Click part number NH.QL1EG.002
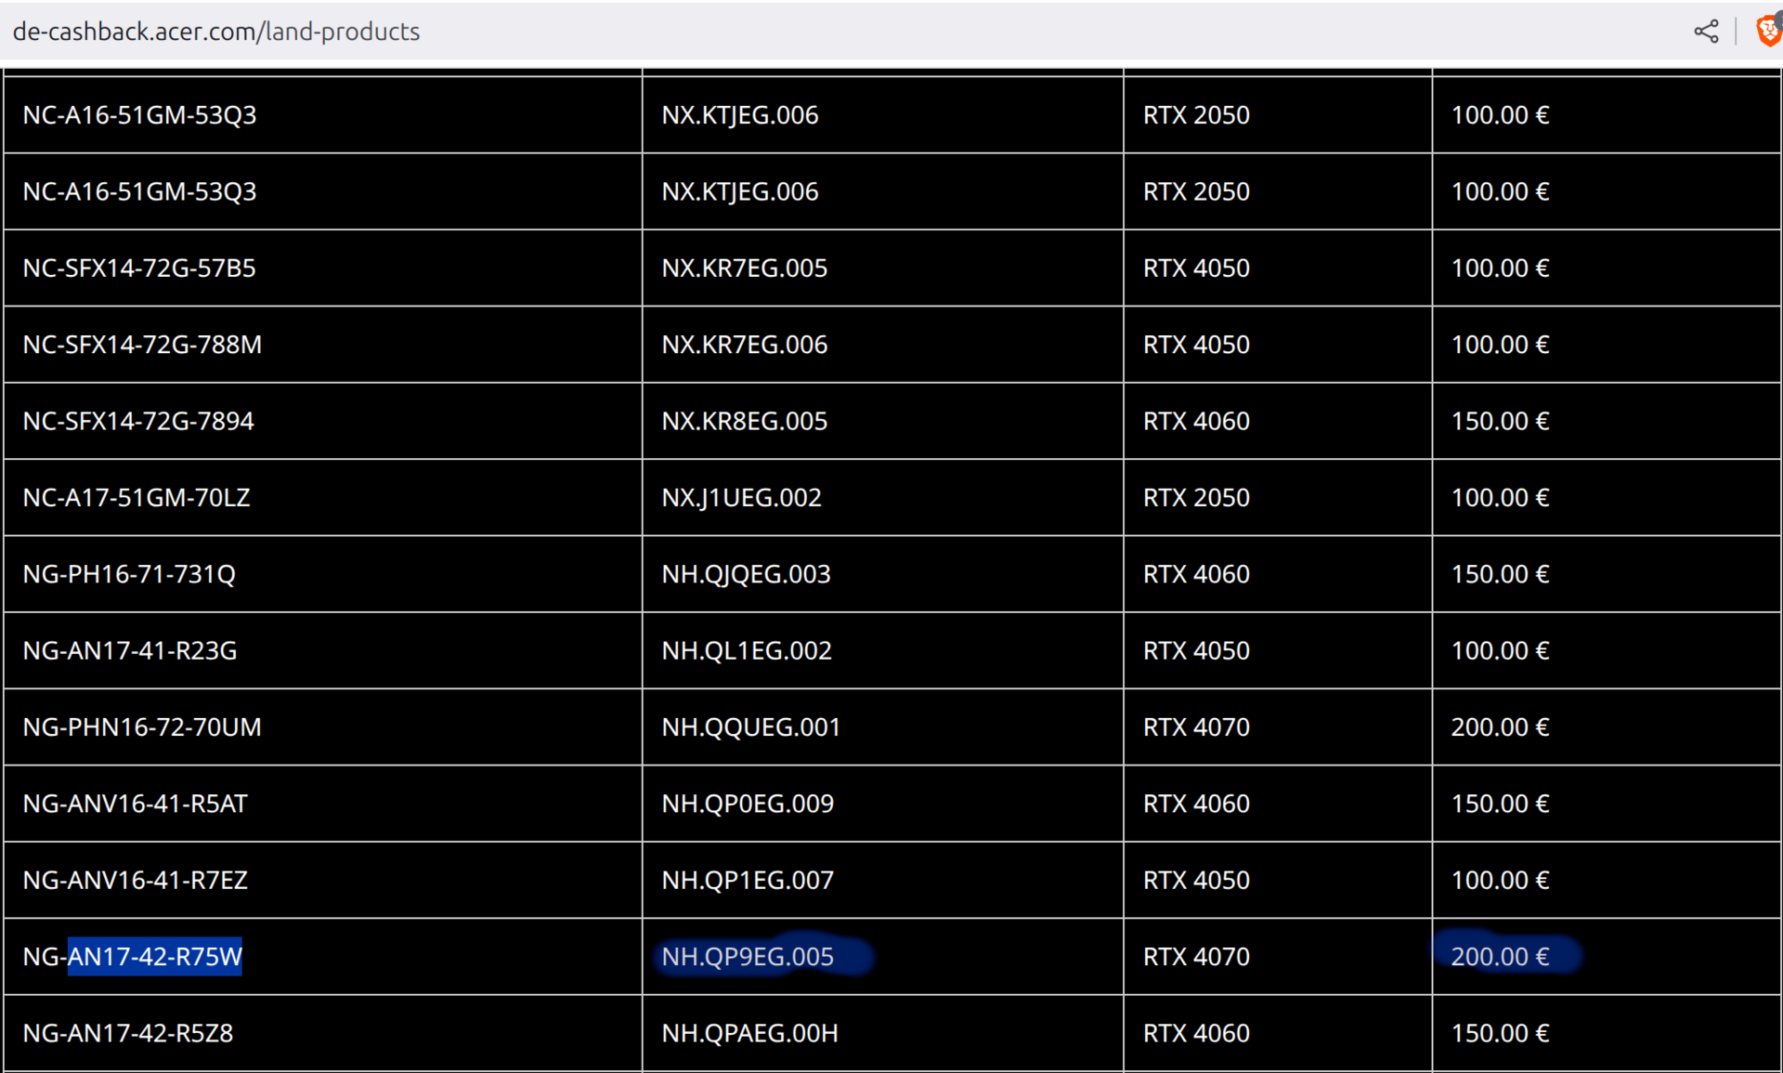 click(x=747, y=650)
